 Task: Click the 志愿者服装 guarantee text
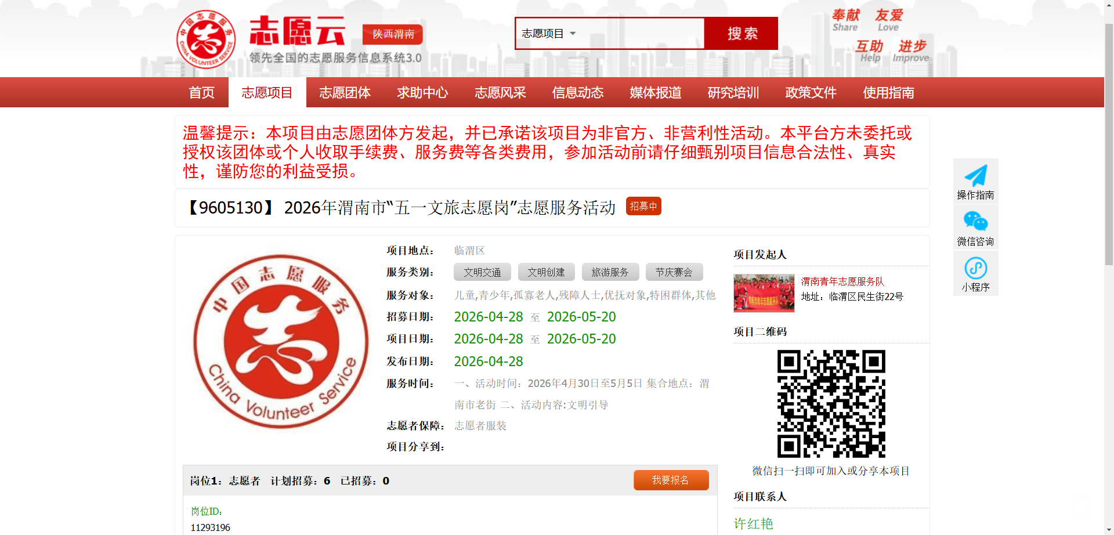tap(480, 426)
